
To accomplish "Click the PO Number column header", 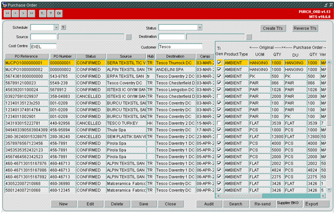I will tap(62, 56).
